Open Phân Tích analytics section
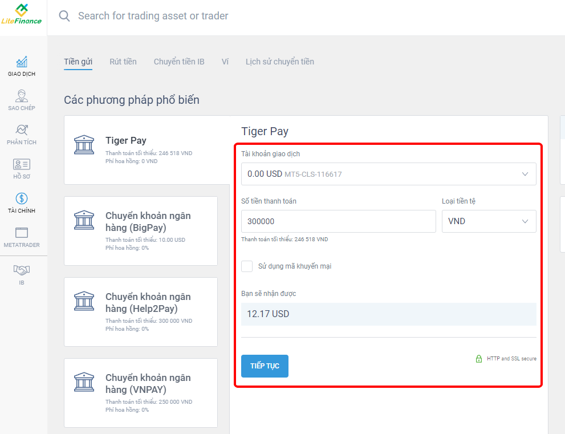 (x=22, y=135)
